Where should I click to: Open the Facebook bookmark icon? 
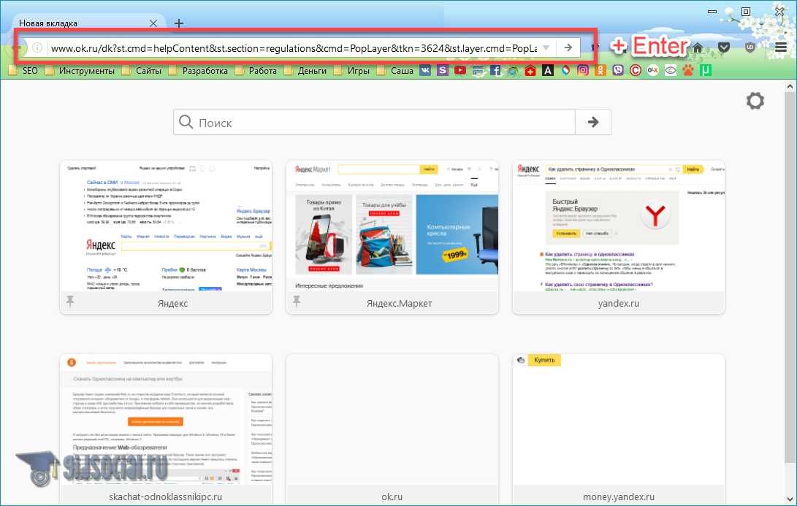[495, 71]
